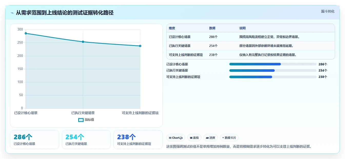
Task: Click y-axis value 150
Action: click(20, 69)
